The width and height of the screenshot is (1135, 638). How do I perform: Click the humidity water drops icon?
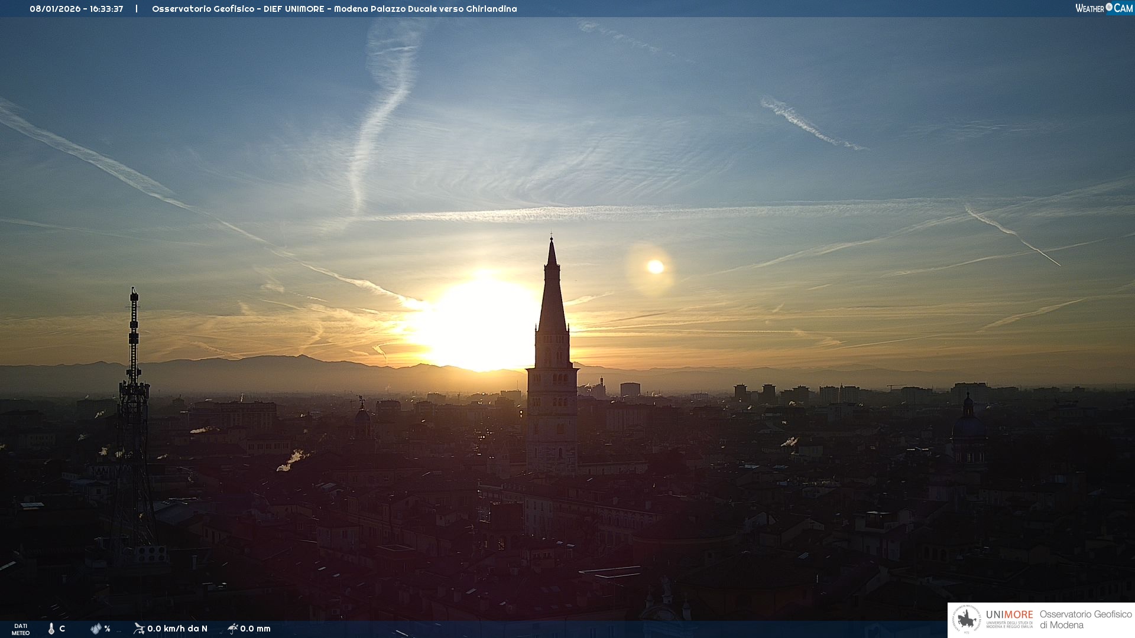pos(96,629)
